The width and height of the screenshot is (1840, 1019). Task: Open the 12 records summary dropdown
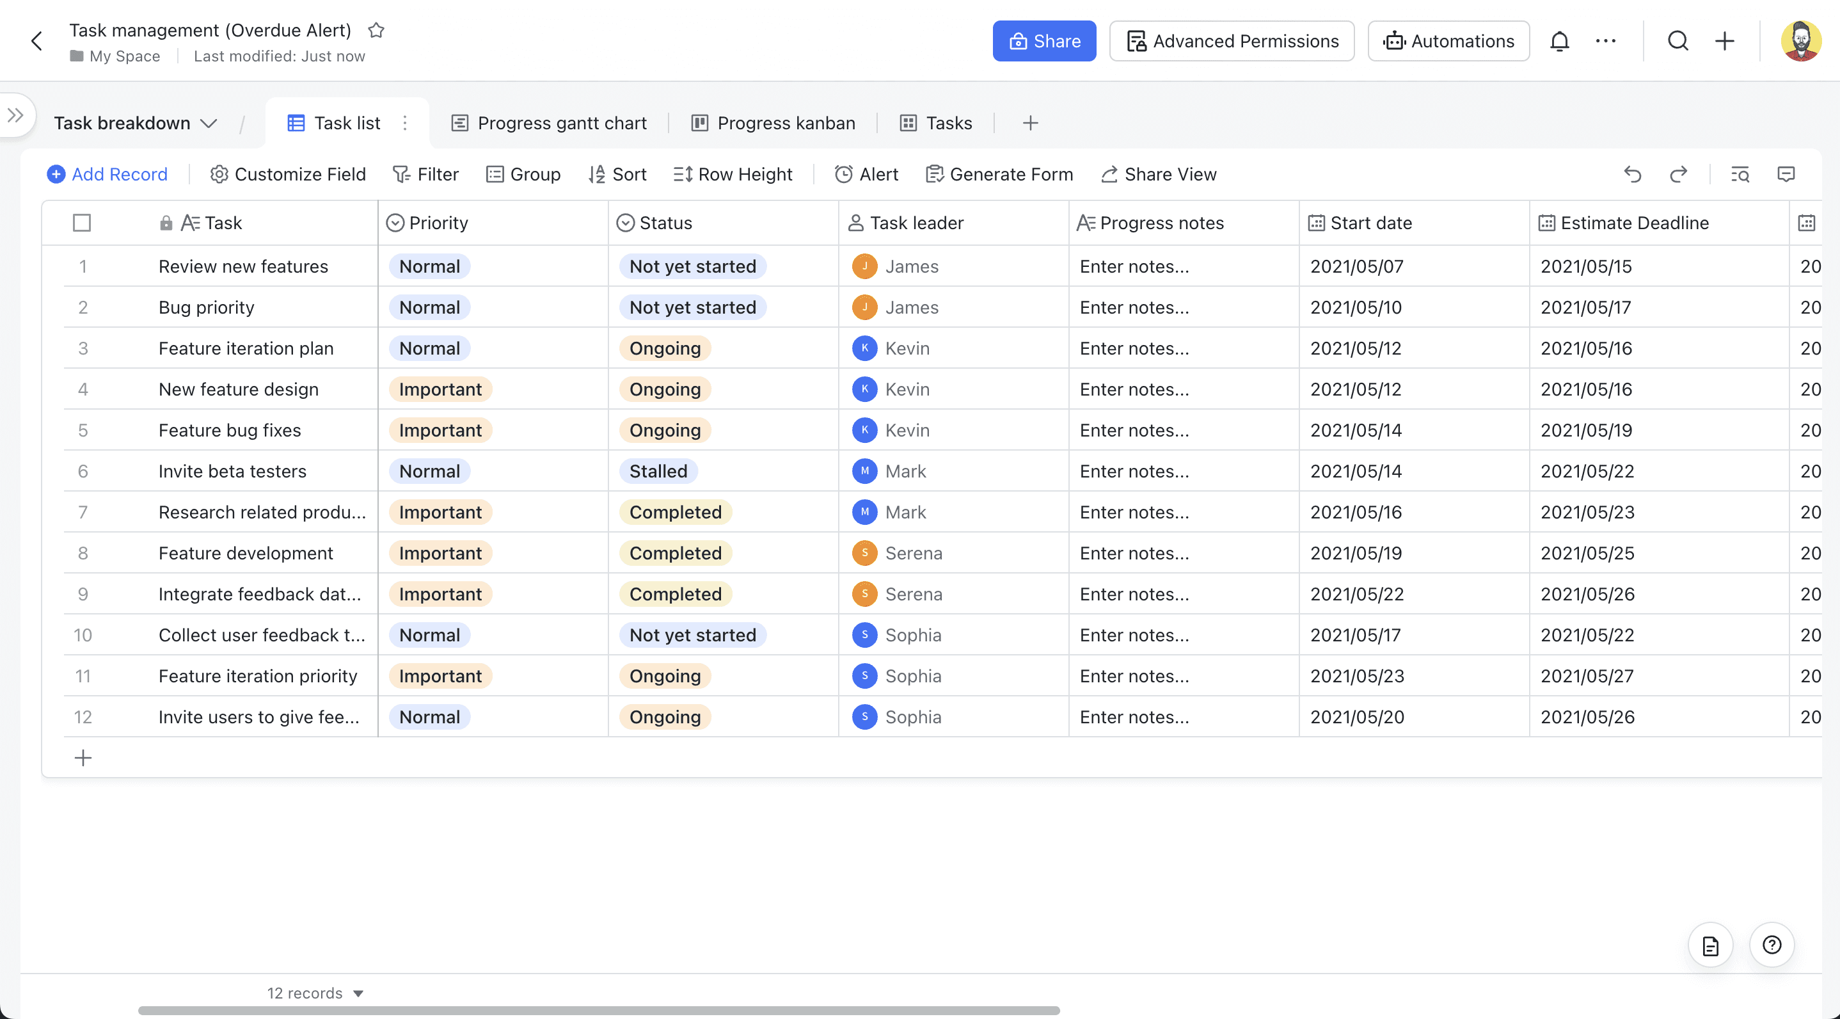pyautogui.click(x=315, y=993)
